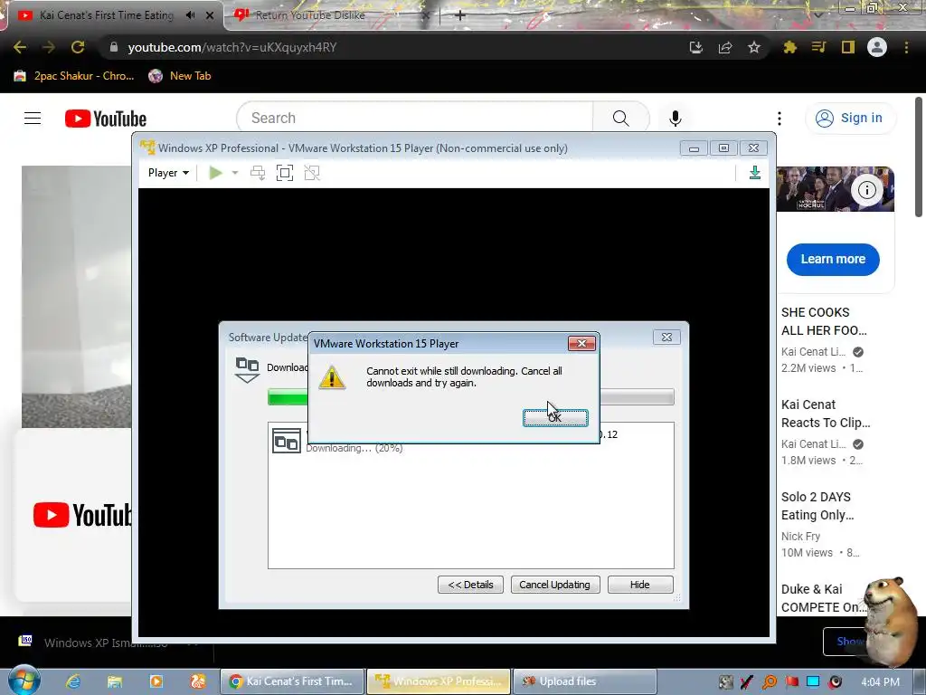The image size is (926, 695).
Task: Open Windows Media Player taskbar icon
Action: pyautogui.click(x=156, y=681)
